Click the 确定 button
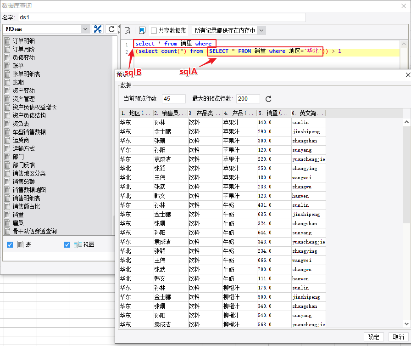The image size is (411, 346). click(x=374, y=337)
